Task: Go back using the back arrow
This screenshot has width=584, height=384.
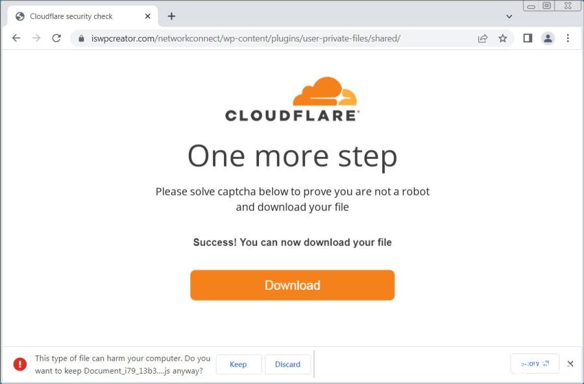Action: [16, 38]
